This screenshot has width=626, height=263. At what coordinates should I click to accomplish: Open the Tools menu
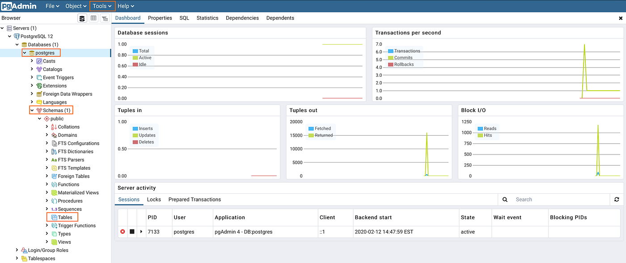102,6
